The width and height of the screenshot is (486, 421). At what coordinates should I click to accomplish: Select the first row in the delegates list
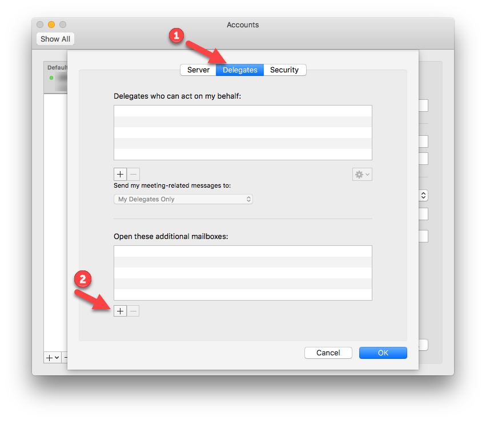pos(243,111)
